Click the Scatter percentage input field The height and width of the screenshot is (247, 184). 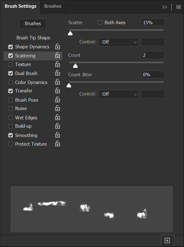point(153,22)
